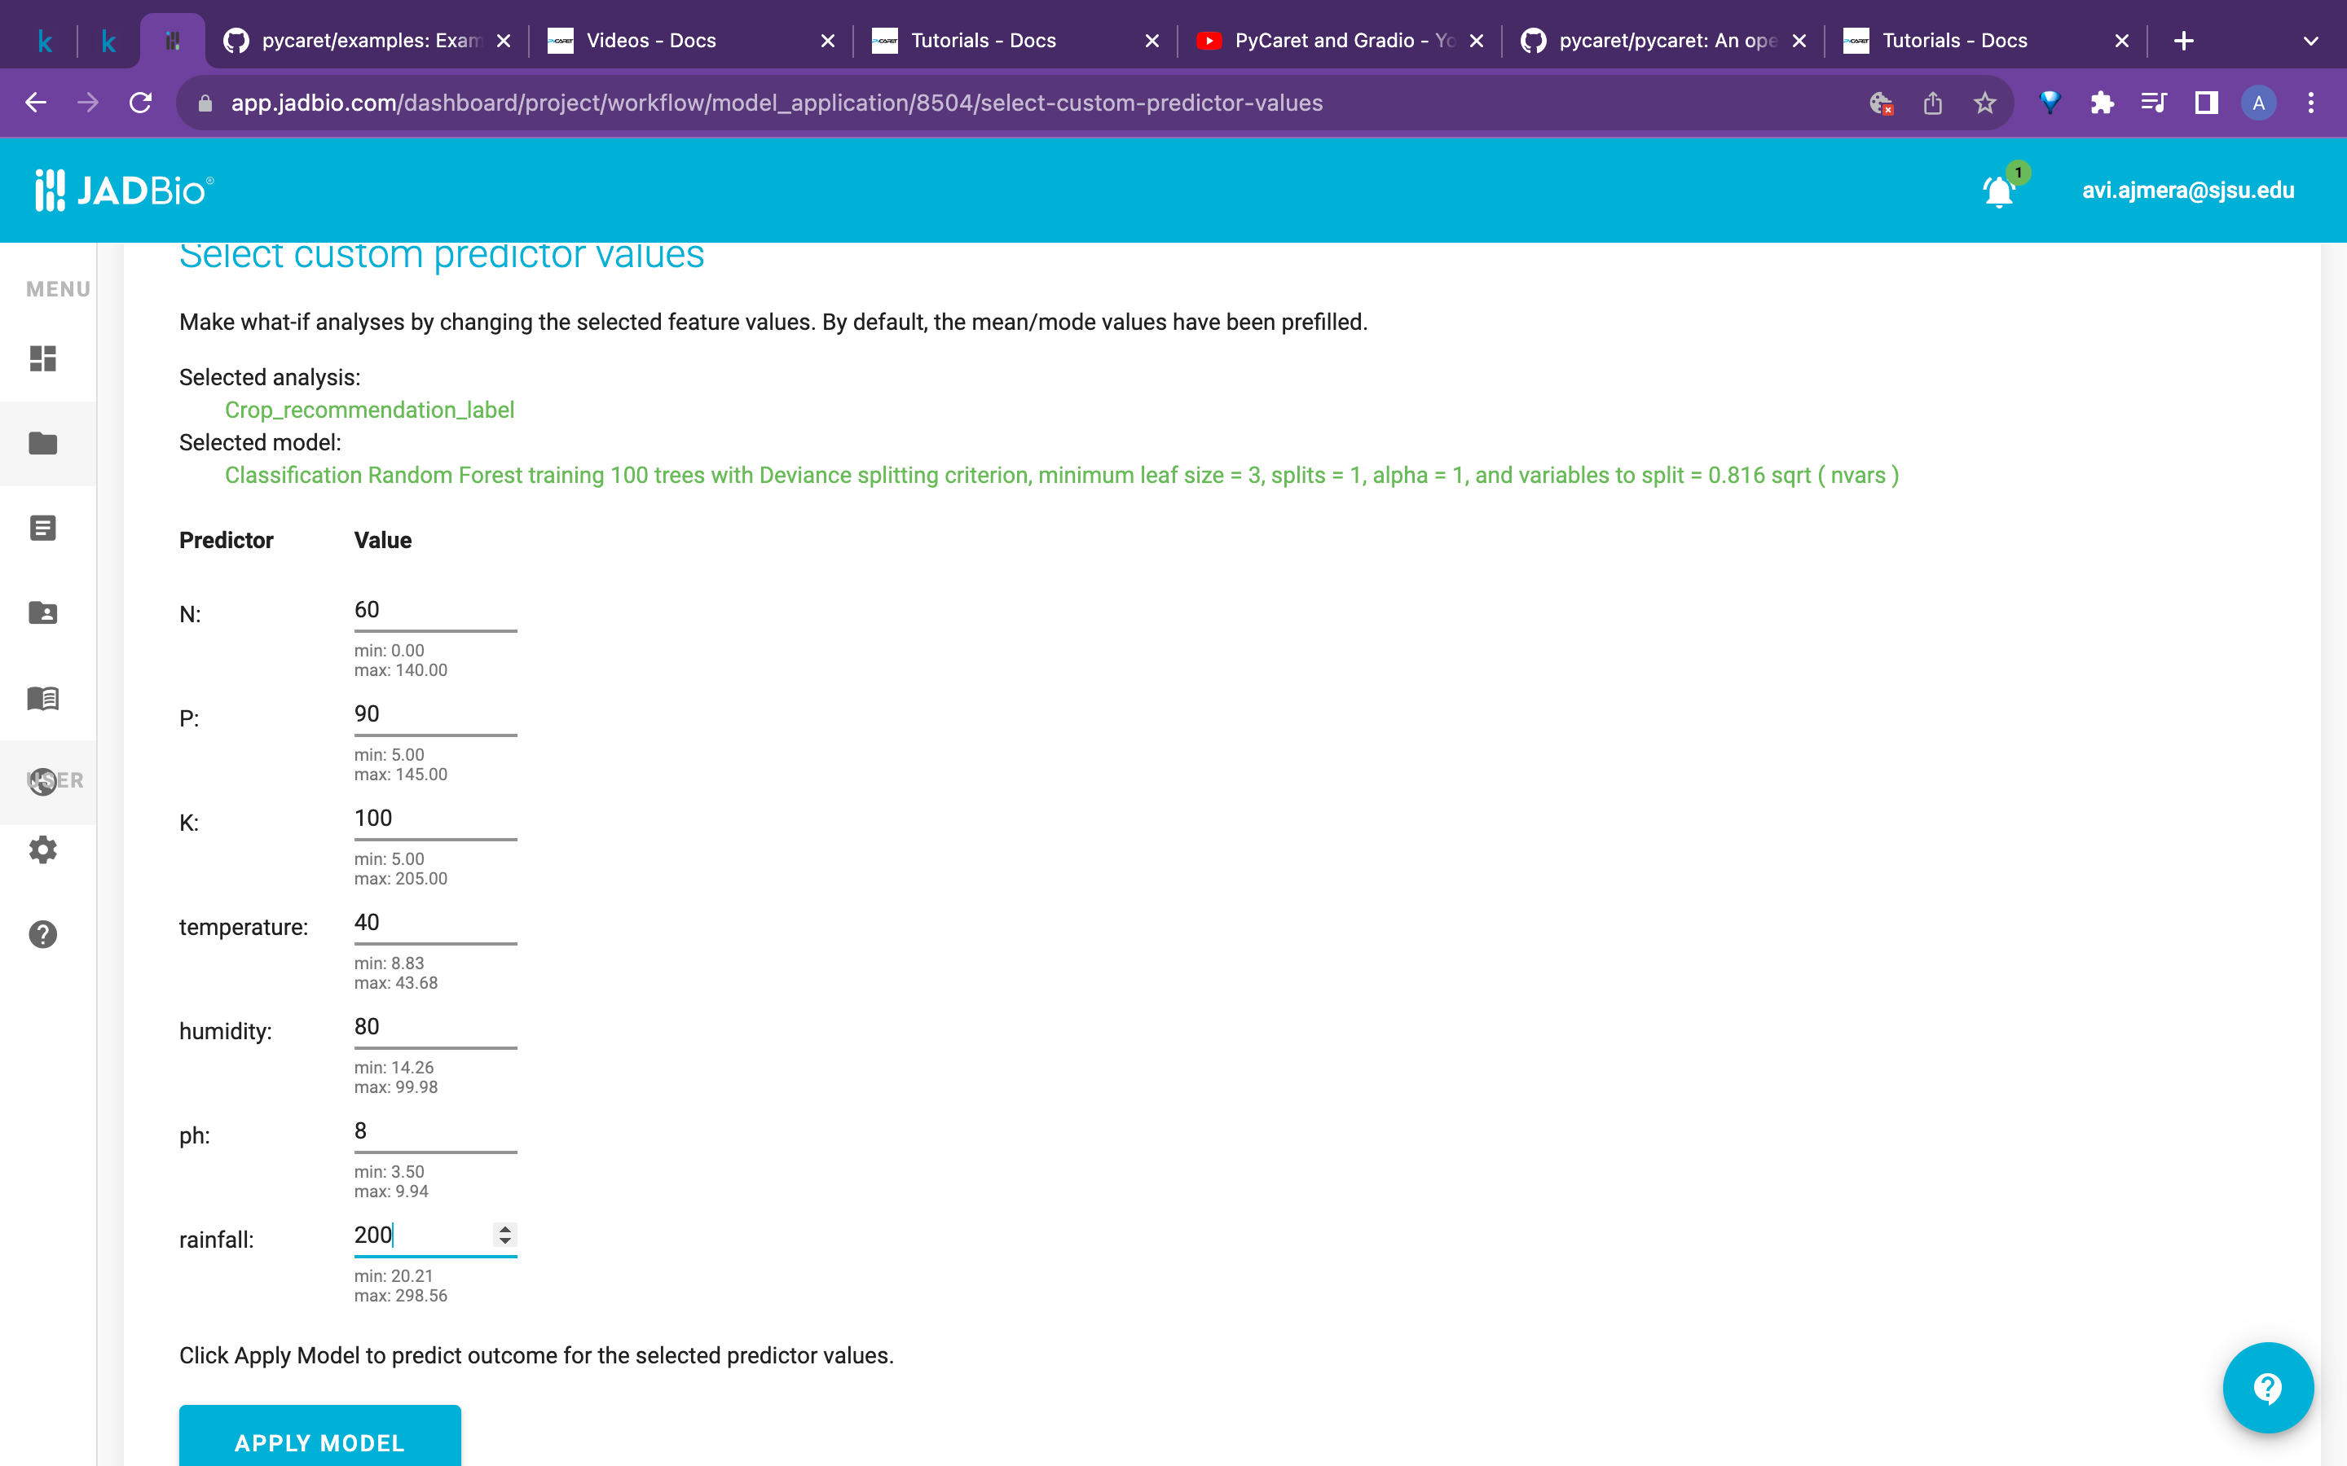This screenshot has height=1466, width=2347.
Task: Open the dashboard grid icon in sidebar
Action: coord(42,358)
